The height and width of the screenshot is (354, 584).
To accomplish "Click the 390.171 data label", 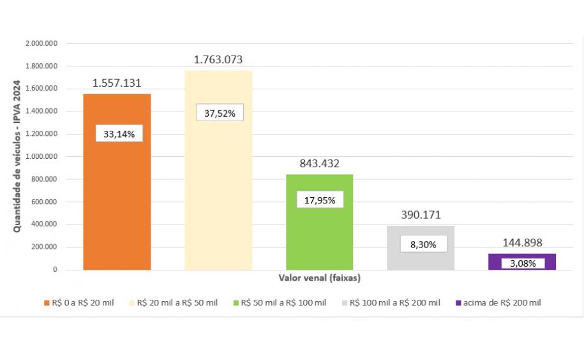I will [x=421, y=215].
